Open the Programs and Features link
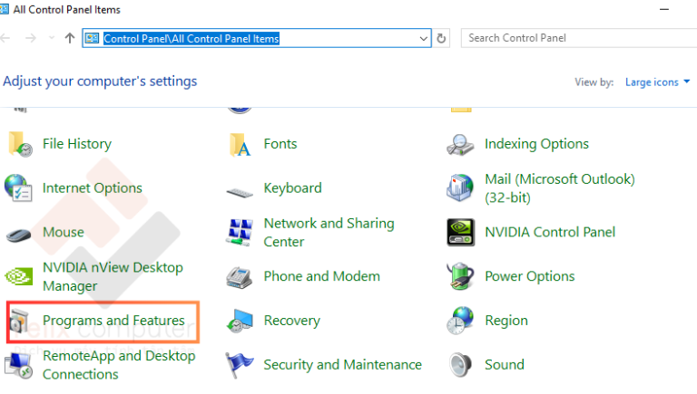This screenshot has width=697, height=394. [x=113, y=321]
